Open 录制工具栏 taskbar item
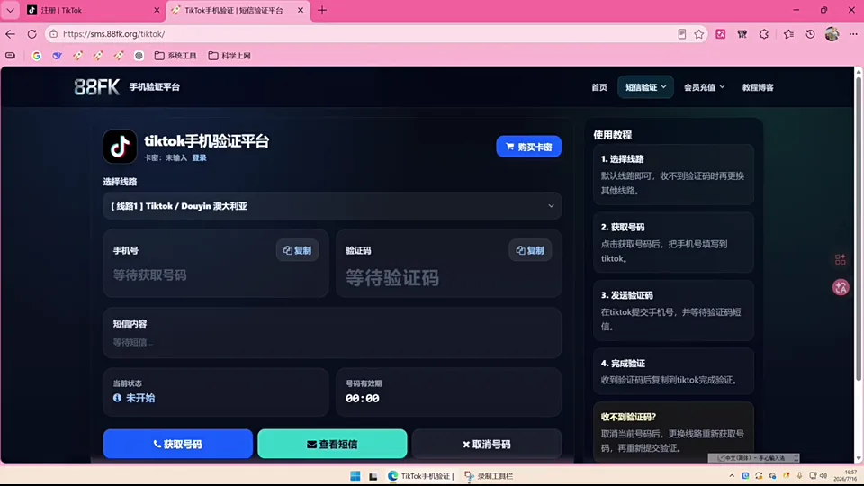This screenshot has height=486, width=864. tap(490, 476)
